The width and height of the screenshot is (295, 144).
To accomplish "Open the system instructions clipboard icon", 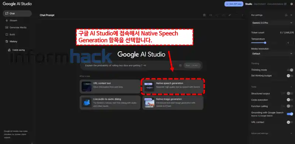I will (204, 15).
